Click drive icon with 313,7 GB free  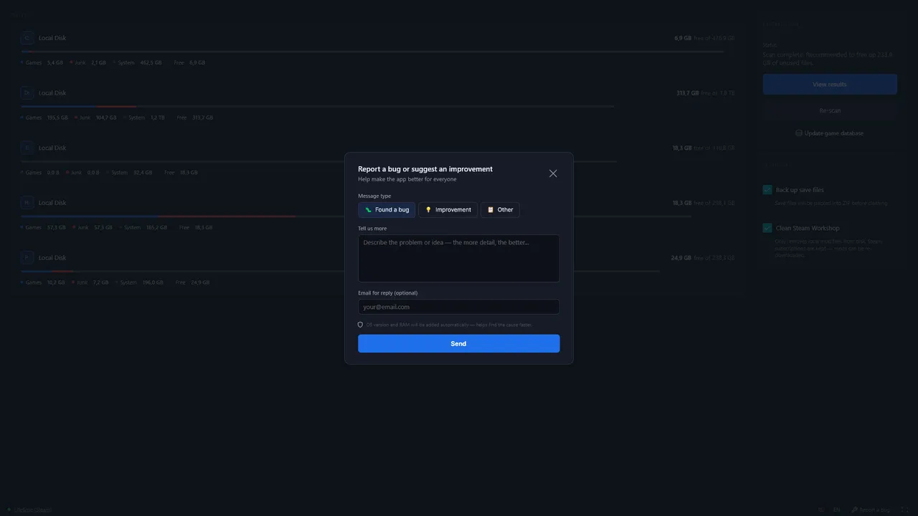[x=27, y=93]
